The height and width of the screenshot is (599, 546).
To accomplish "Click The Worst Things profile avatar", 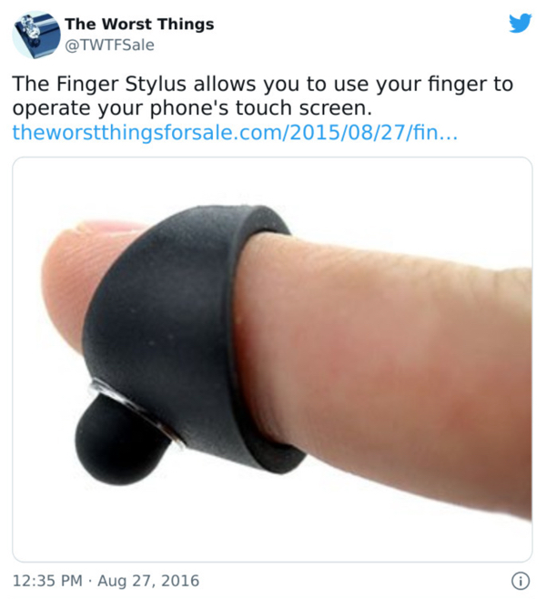I will coord(36,35).
